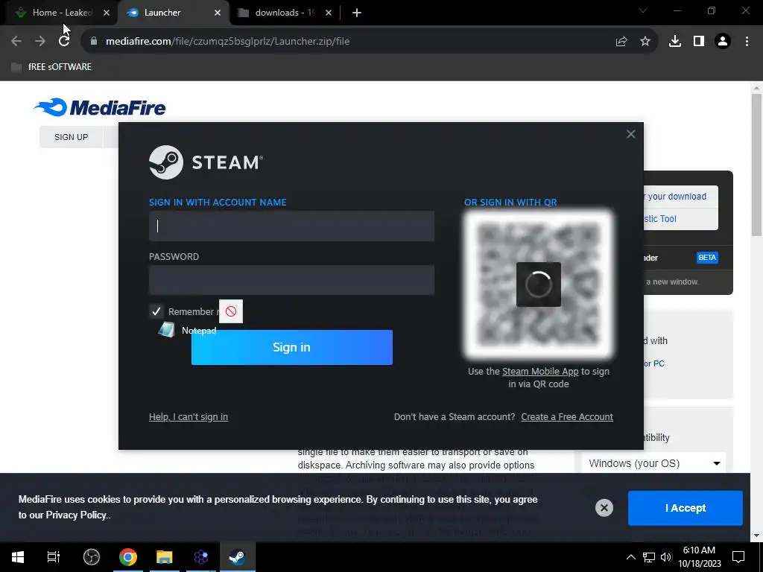Viewport: 763px width, 572px height.
Task: Open File Explorer from the taskbar
Action: click(x=165, y=557)
